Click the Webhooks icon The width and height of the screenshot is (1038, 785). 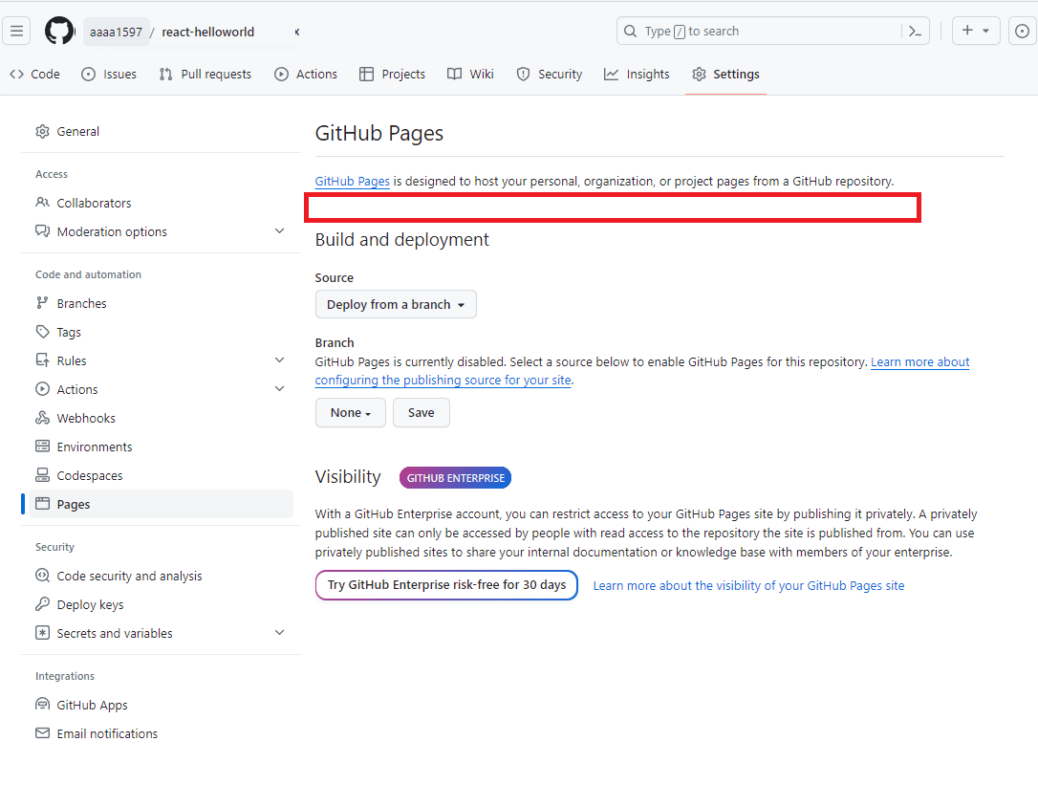(x=42, y=417)
